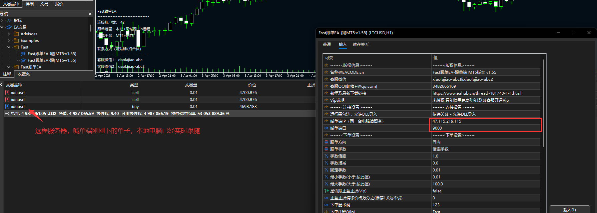Click the 01 icon of 喊单端口 row
The width and height of the screenshot is (597, 213).
tap(327, 128)
